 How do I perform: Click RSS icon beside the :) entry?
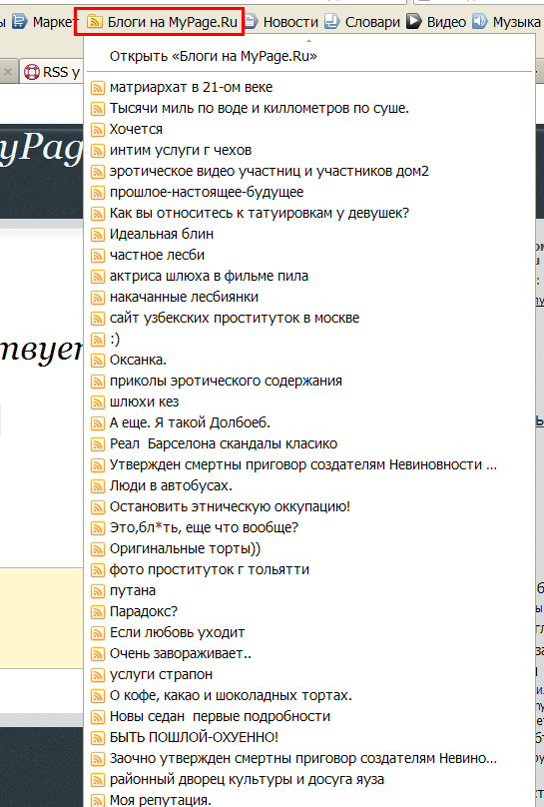(98, 340)
